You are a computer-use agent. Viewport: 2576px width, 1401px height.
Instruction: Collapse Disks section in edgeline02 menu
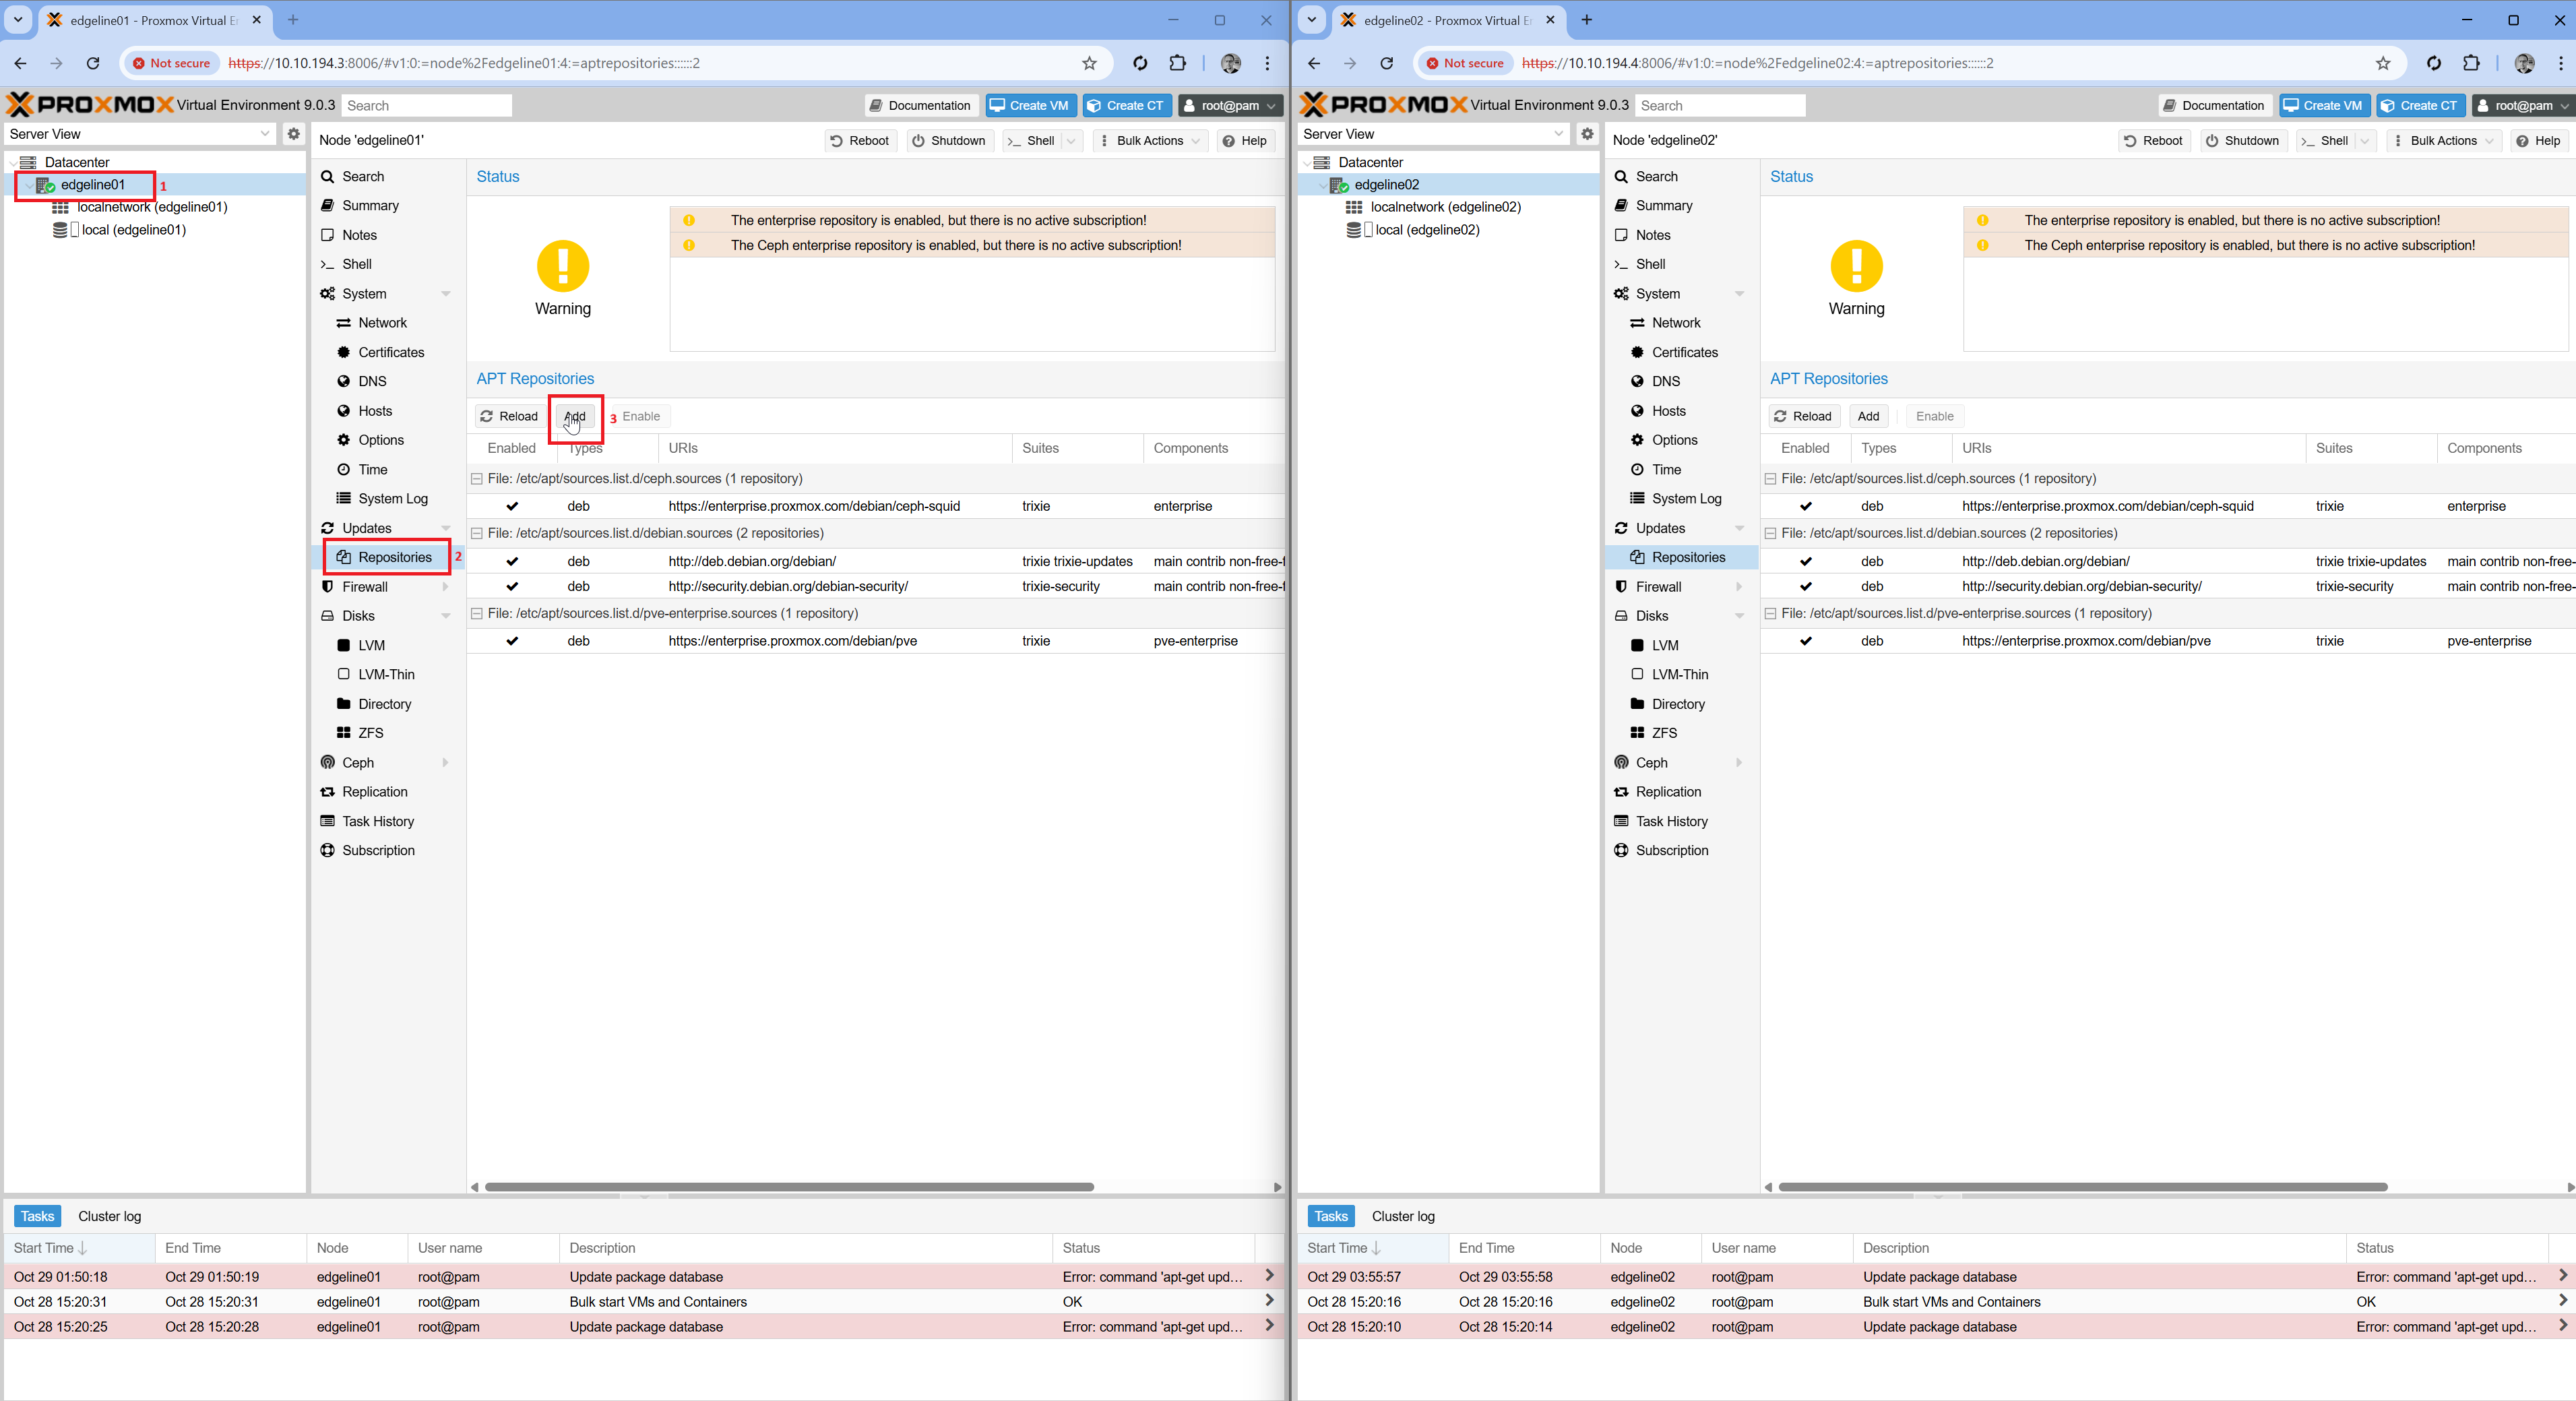[x=1740, y=616]
